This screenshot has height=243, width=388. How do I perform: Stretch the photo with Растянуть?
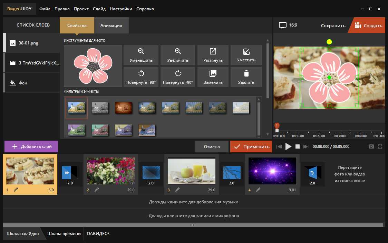click(213, 55)
